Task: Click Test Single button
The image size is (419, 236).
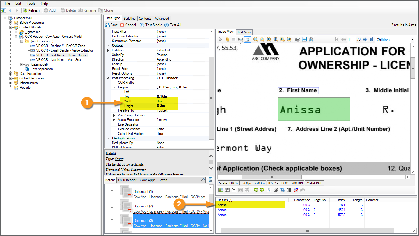Action: click(151, 25)
